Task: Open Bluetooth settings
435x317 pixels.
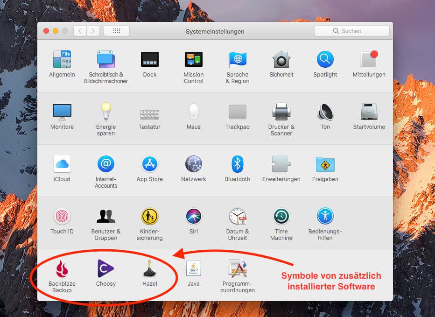Action: click(x=238, y=164)
